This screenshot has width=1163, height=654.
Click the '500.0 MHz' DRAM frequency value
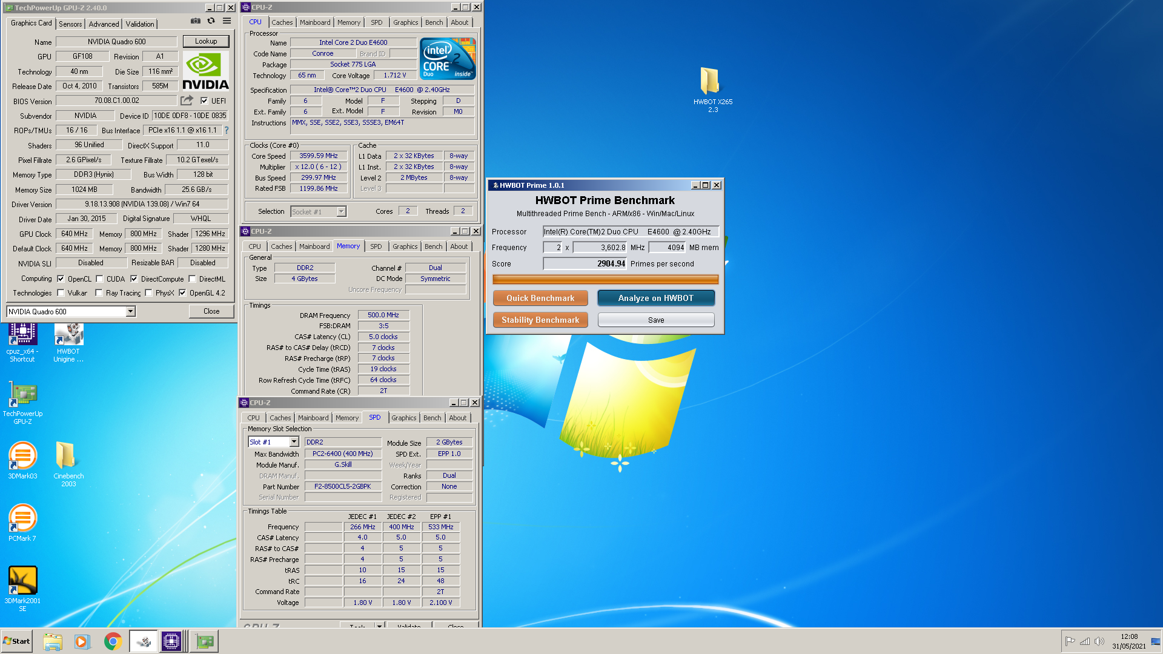[x=383, y=315]
